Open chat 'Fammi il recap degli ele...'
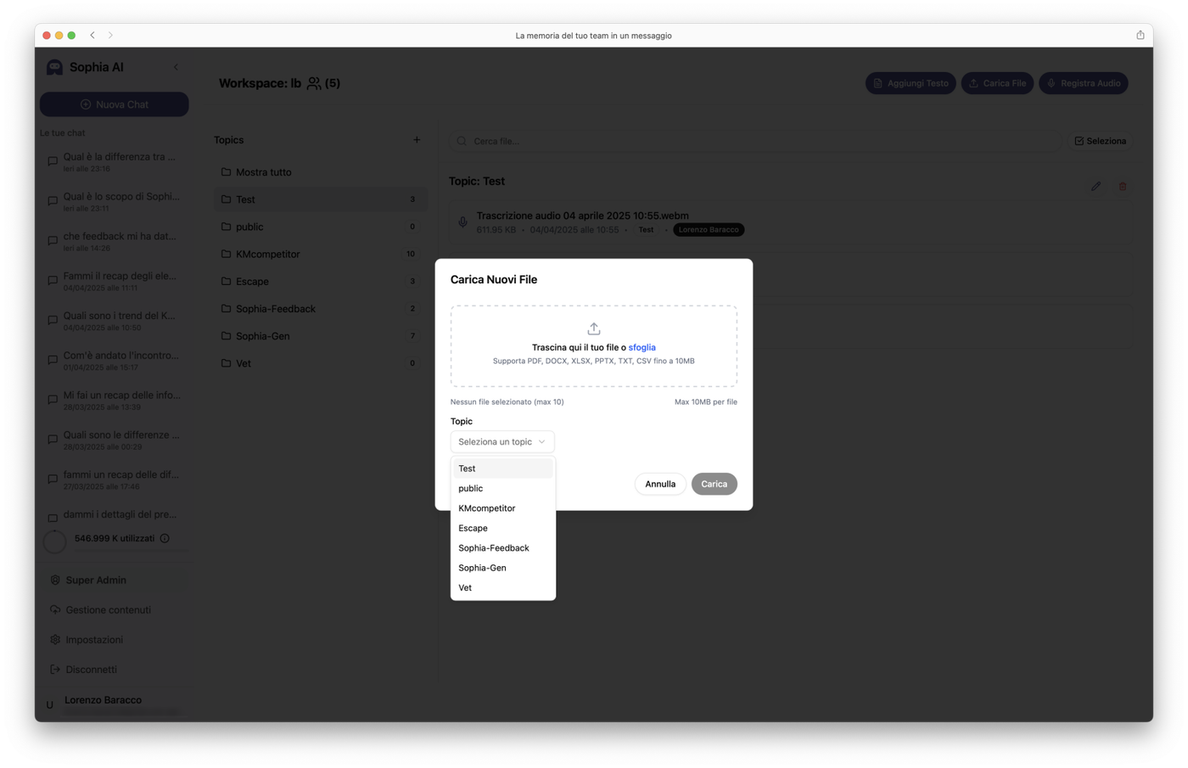The width and height of the screenshot is (1188, 768). point(115,281)
